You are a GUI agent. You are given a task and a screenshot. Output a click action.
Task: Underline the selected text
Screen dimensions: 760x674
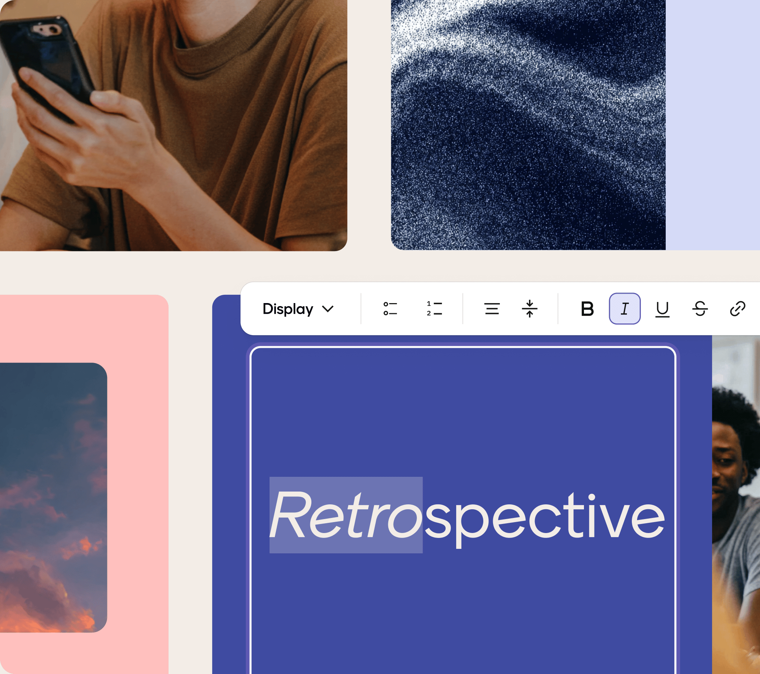click(663, 309)
